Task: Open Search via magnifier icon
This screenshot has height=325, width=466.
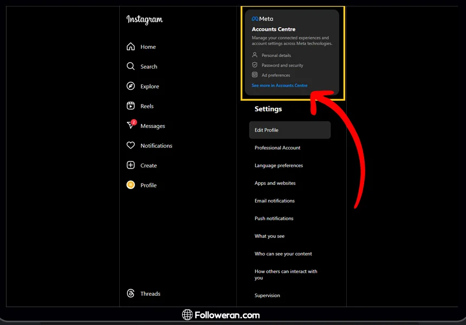Action: (x=131, y=67)
